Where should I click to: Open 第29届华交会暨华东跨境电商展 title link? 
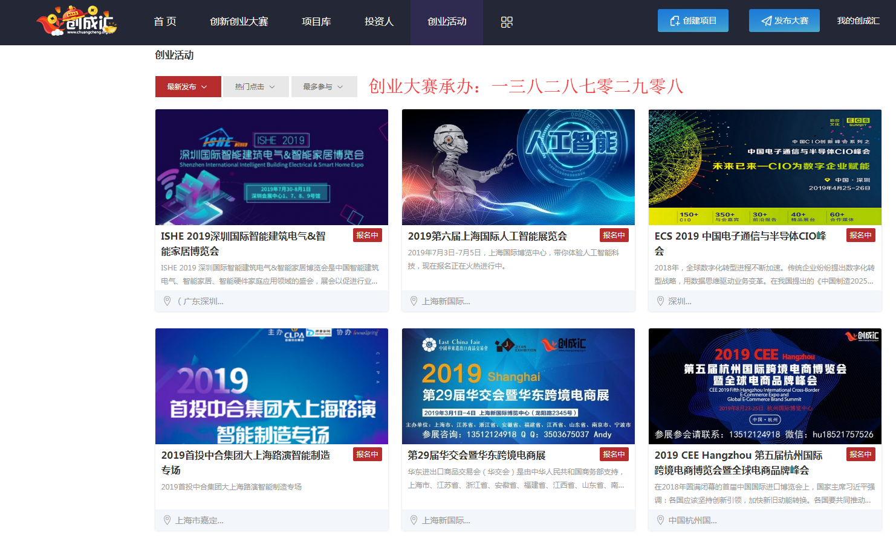(476, 455)
